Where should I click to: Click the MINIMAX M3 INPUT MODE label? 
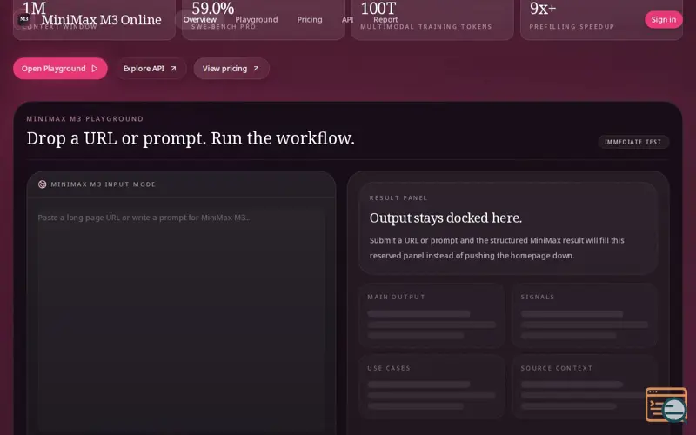tap(103, 184)
